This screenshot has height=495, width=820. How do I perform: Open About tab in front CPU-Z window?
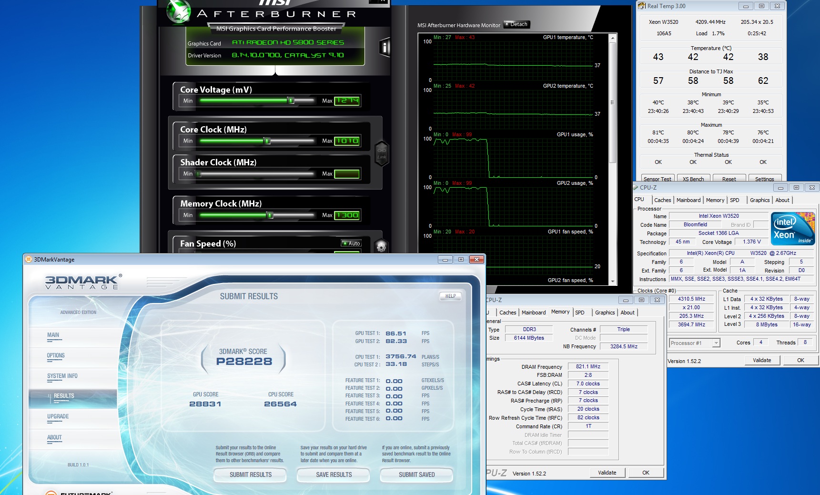(782, 200)
